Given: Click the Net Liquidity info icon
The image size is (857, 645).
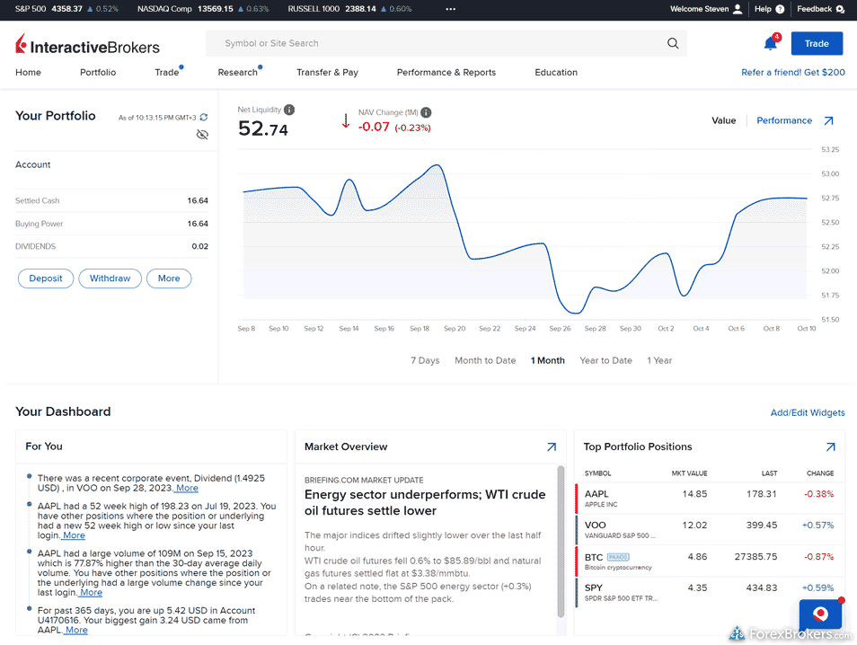Looking at the screenshot, I should tap(289, 110).
